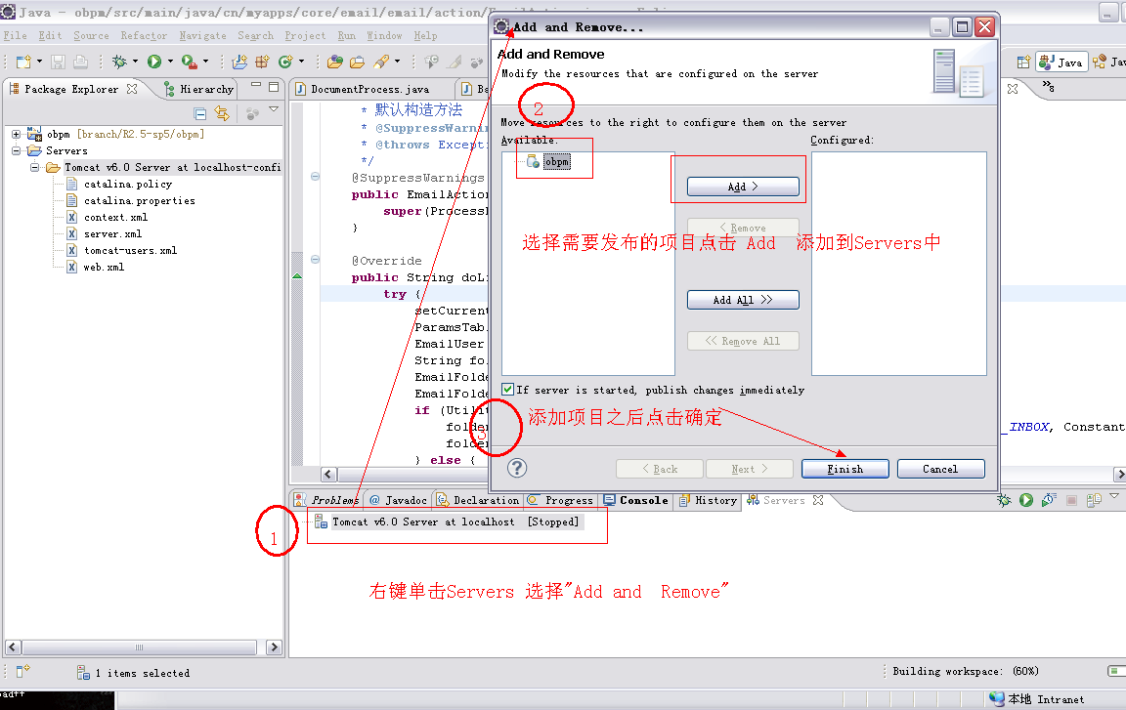The width and height of the screenshot is (1126, 710).
Task: Click the dialog help question mark icon
Action: (517, 469)
